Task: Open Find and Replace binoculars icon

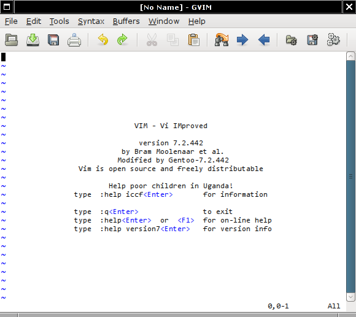Action: [222, 40]
